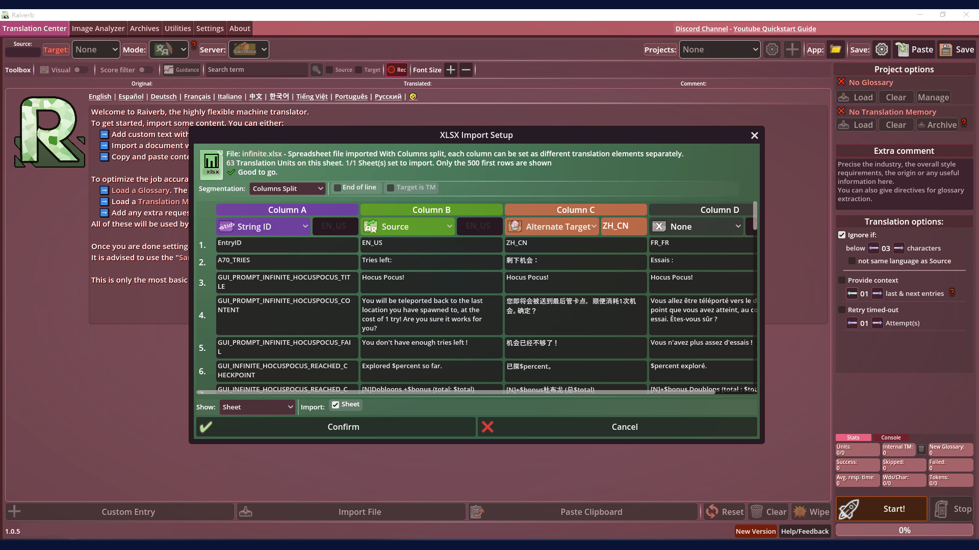Click the Reset rocket icon near the bottom
This screenshot has width=979, height=550.
[713, 511]
